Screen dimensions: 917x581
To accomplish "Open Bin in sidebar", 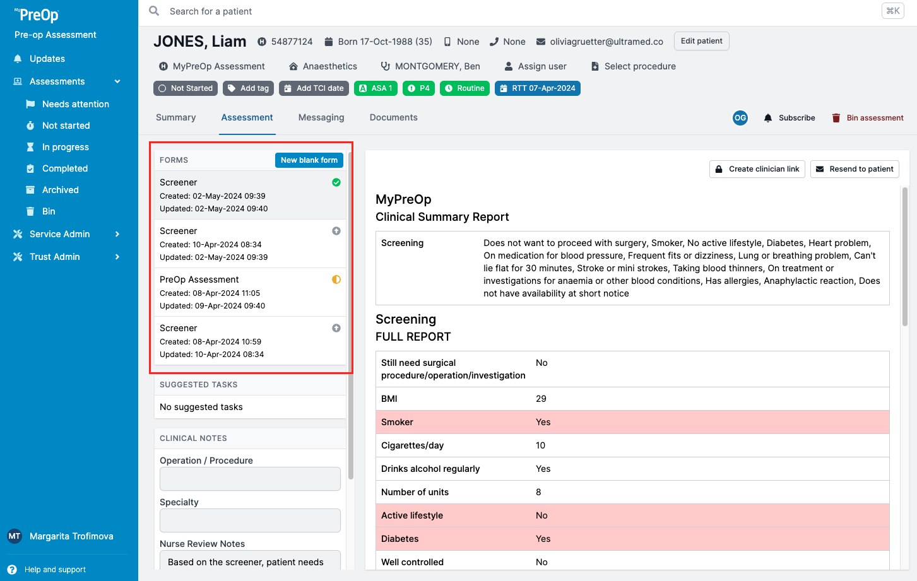I will (x=40, y=211).
